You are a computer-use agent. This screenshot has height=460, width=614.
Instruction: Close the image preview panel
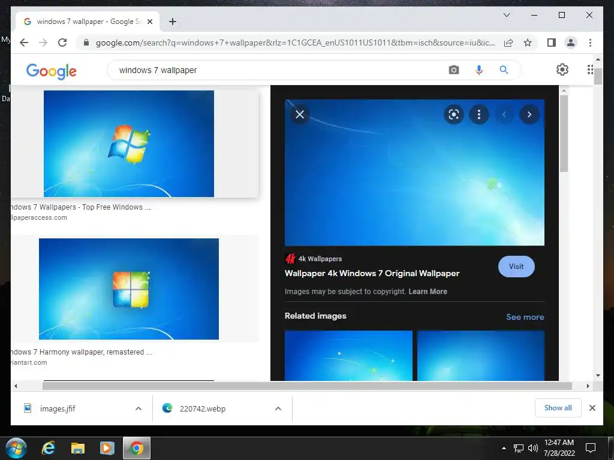pyautogui.click(x=300, y=114)
